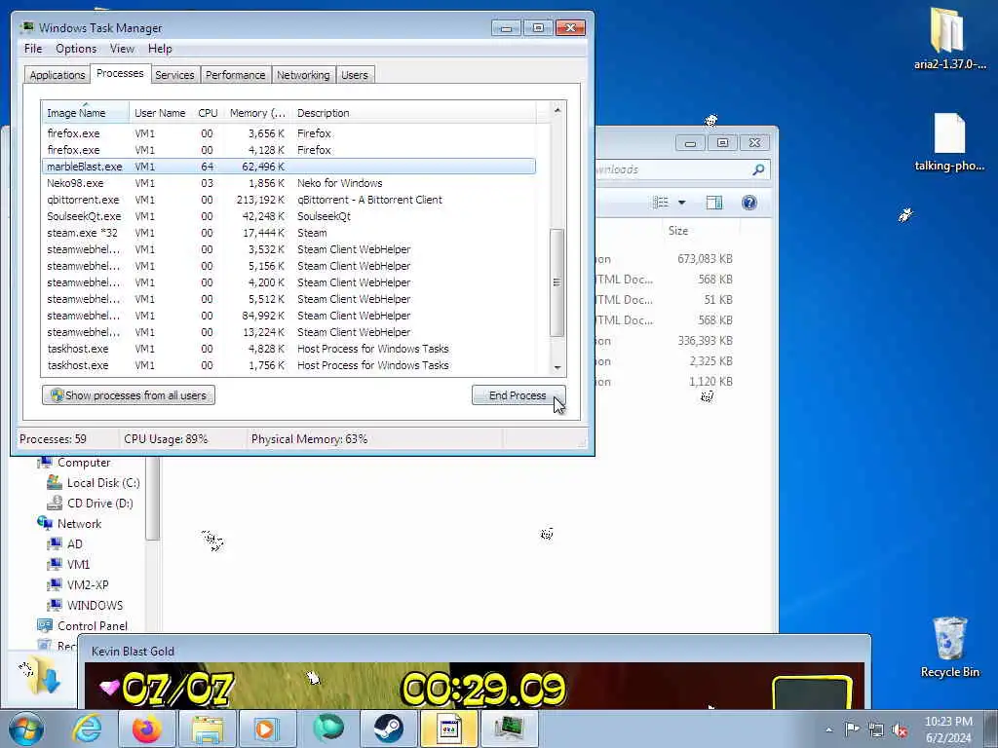Select the WINDOWS network computer
998x748 pixels.
point(95,605)
